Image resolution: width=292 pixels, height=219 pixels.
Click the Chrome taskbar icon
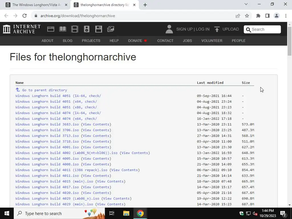[x=140, y=213]
